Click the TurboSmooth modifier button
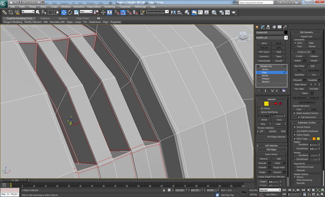This screenshot has height=197, width=325. (264, 61)
